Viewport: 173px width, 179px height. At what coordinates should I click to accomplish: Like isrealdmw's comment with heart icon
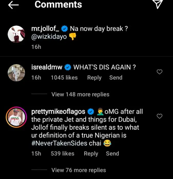click(159, 72)
